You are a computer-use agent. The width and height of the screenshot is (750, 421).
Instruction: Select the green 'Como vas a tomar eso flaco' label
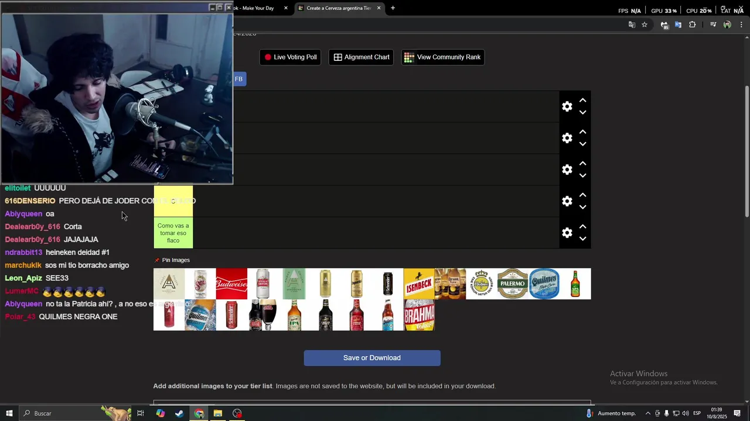click(173, 233)
